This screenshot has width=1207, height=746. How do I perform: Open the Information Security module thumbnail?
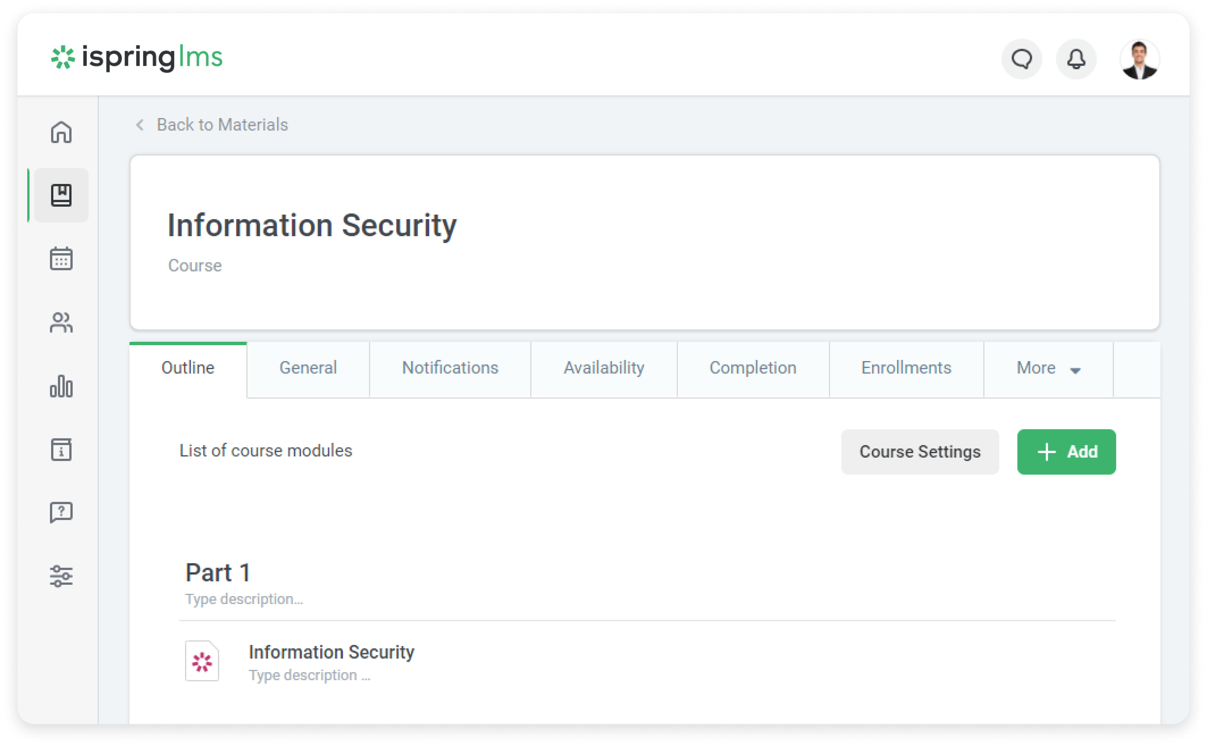[202, 661]
